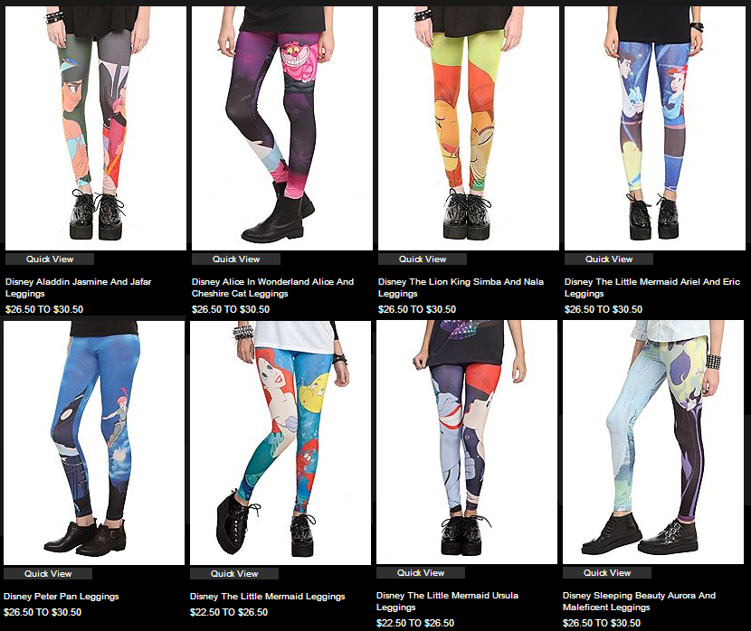Quick View the Sleeping Beauty leggings
Screen dimensions: 751x631
607,572
